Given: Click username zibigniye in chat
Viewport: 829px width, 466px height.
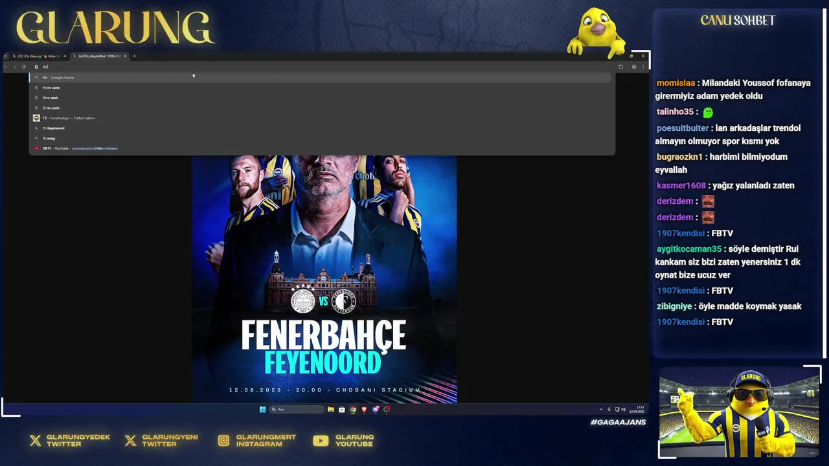Looking at the screenshot, I should tap(674, 306).
